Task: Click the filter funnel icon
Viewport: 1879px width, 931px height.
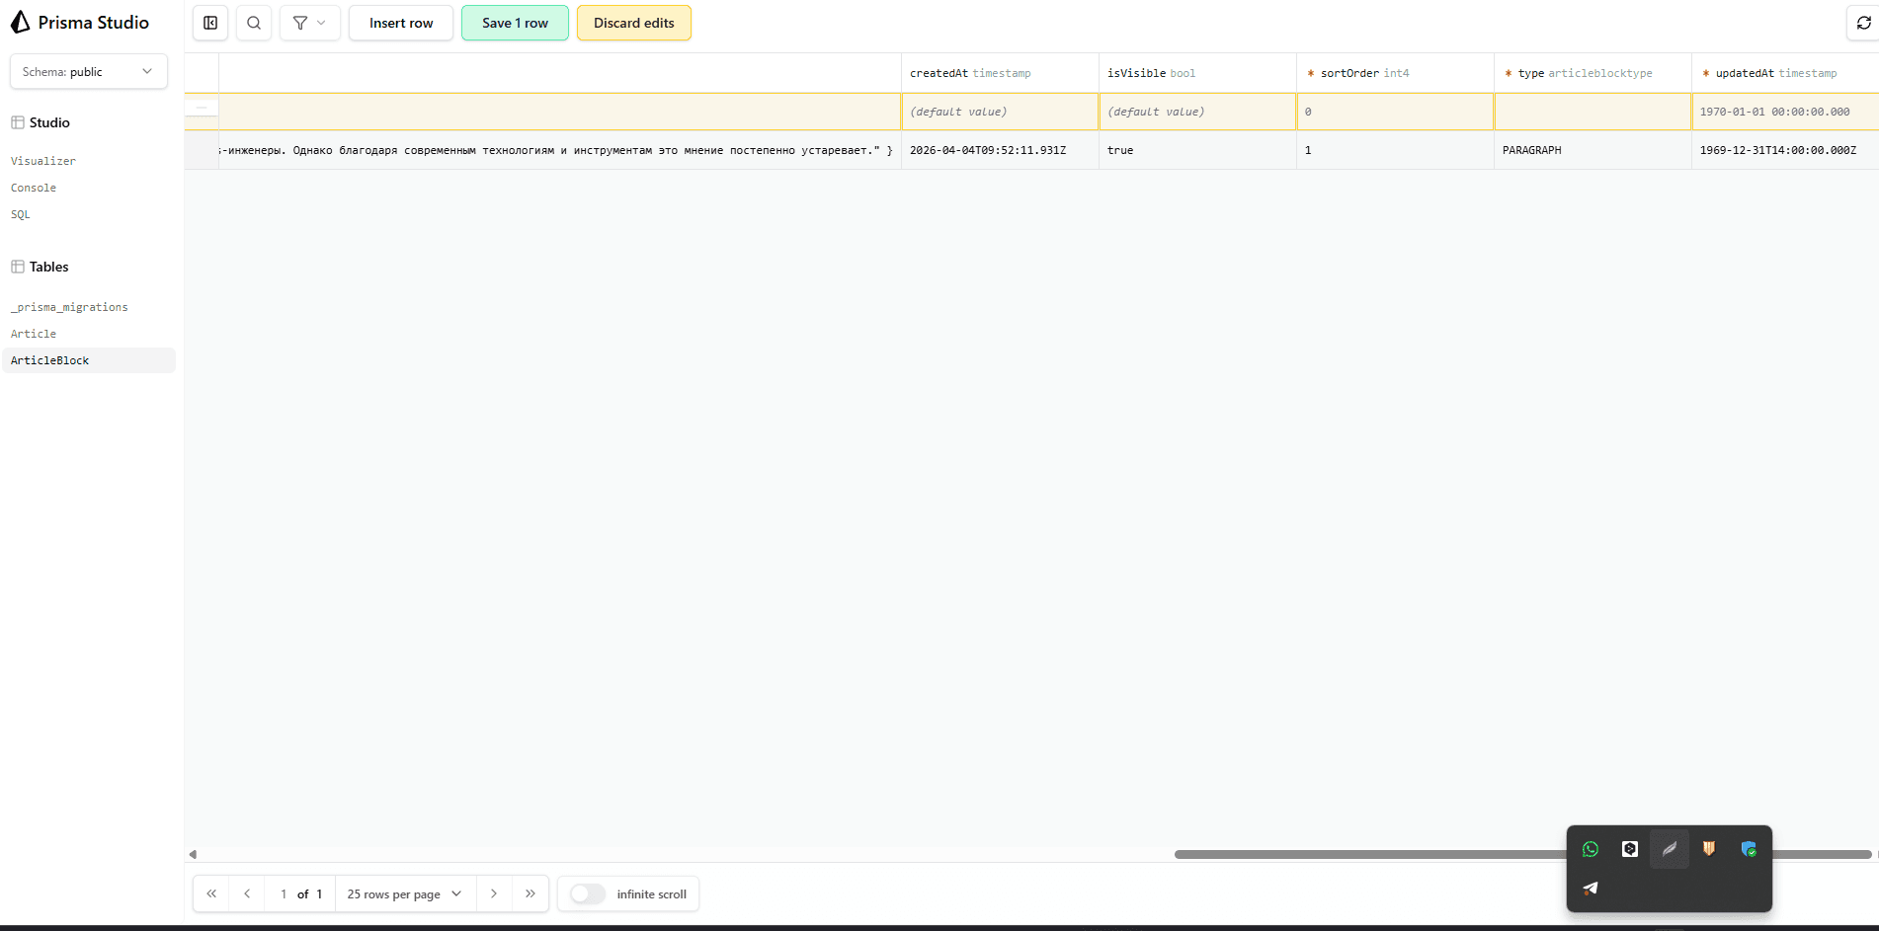Action: click(299, 23)
